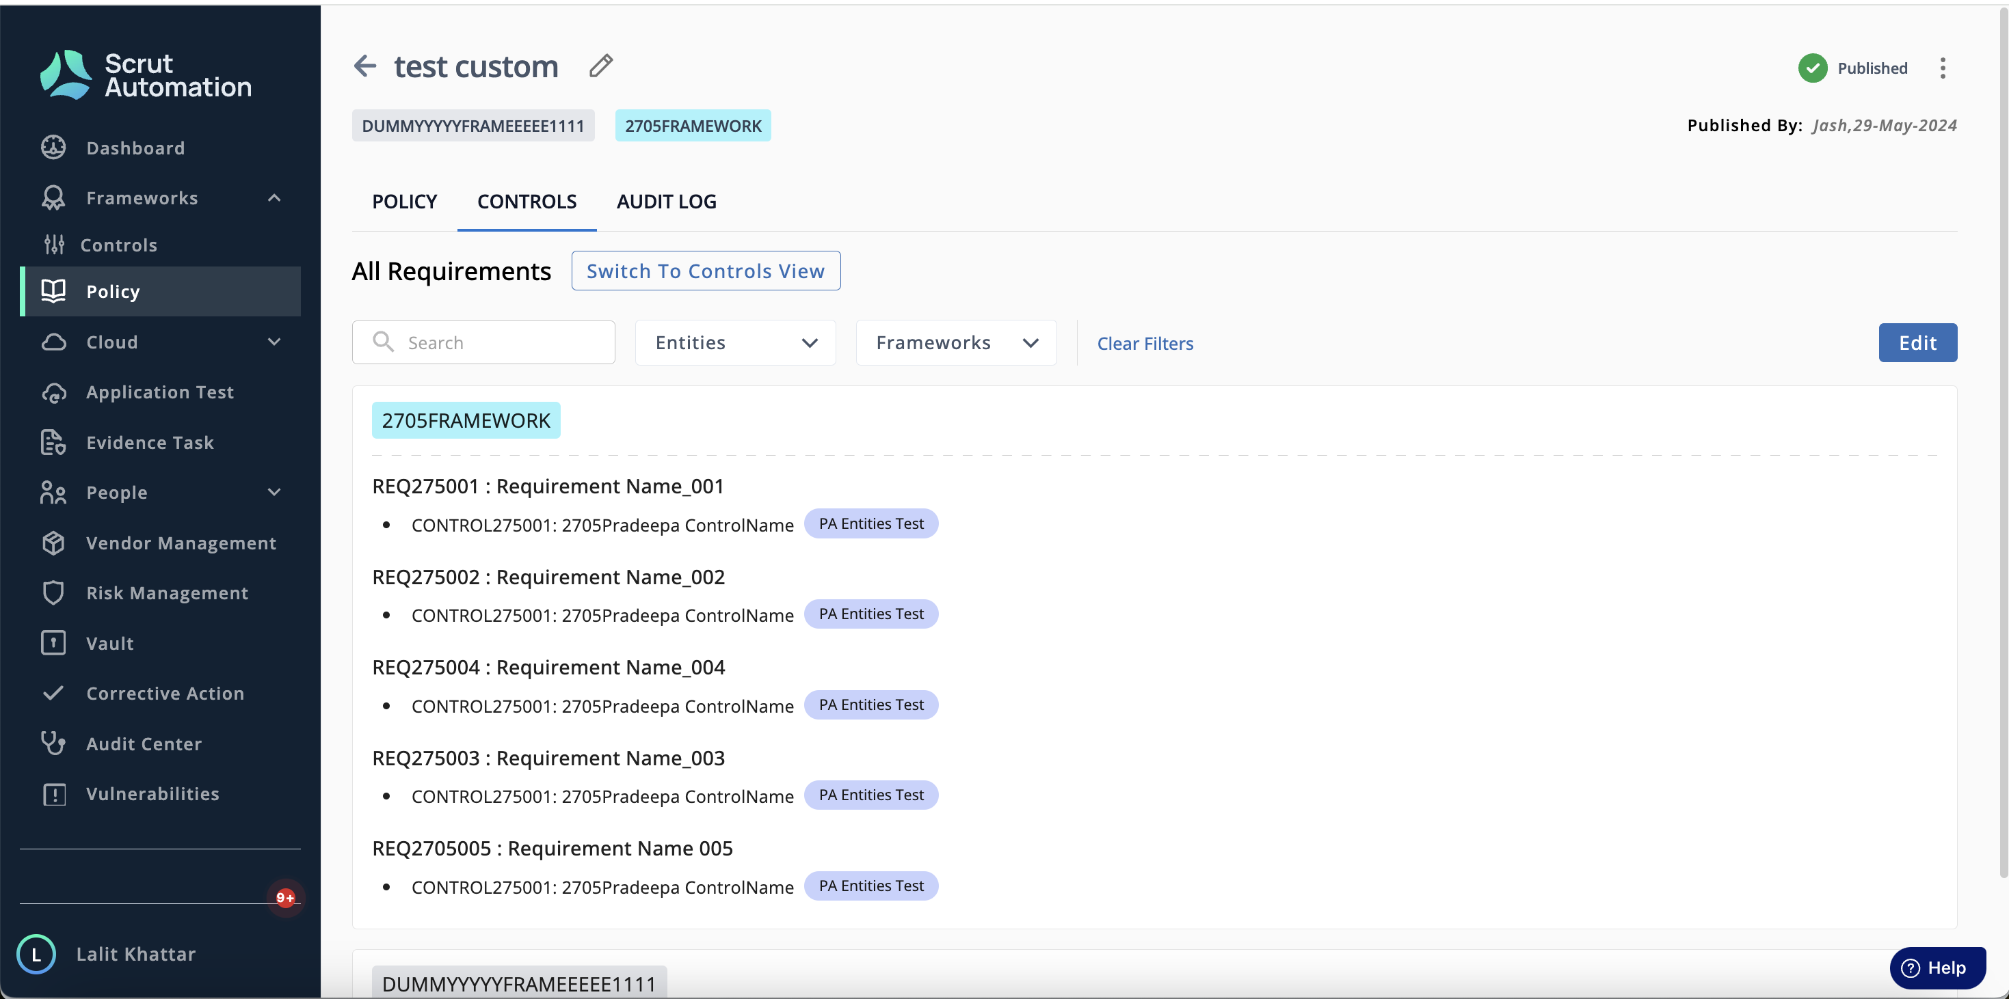Click REQ275001 : Requirement Name_001
The height and width of the screenshot is (999, 2009).
click(x=548, y=487)
